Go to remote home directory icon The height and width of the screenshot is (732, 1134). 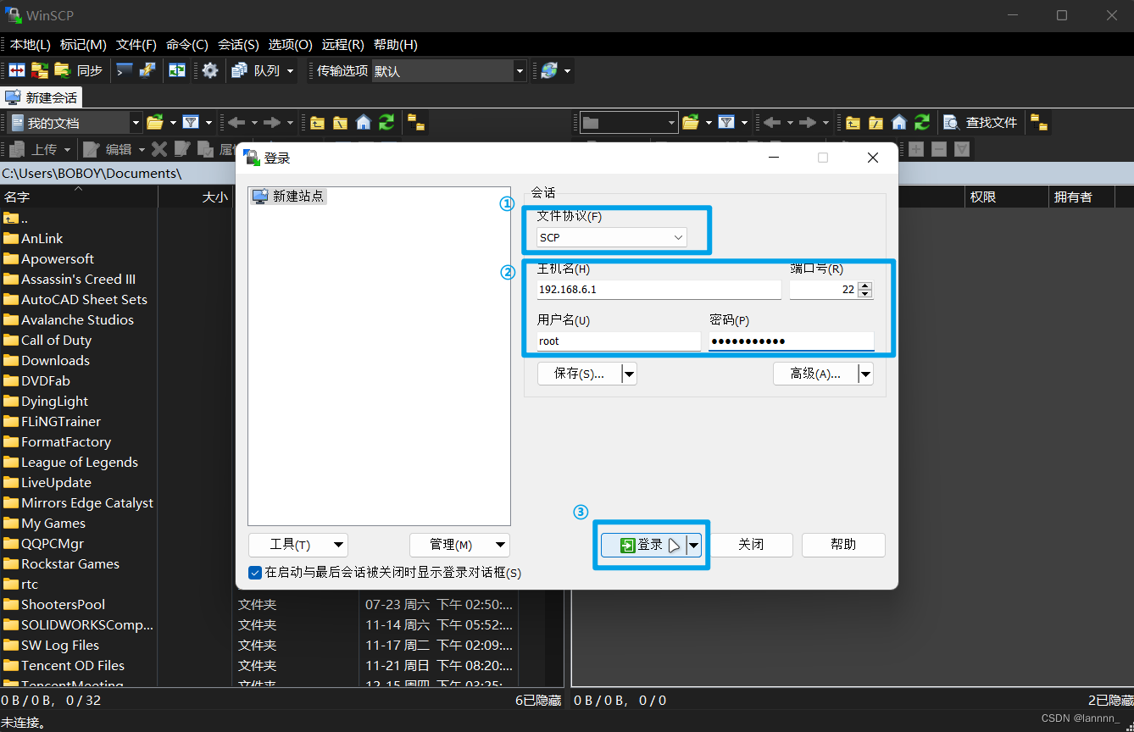click(x=899, y=123)
